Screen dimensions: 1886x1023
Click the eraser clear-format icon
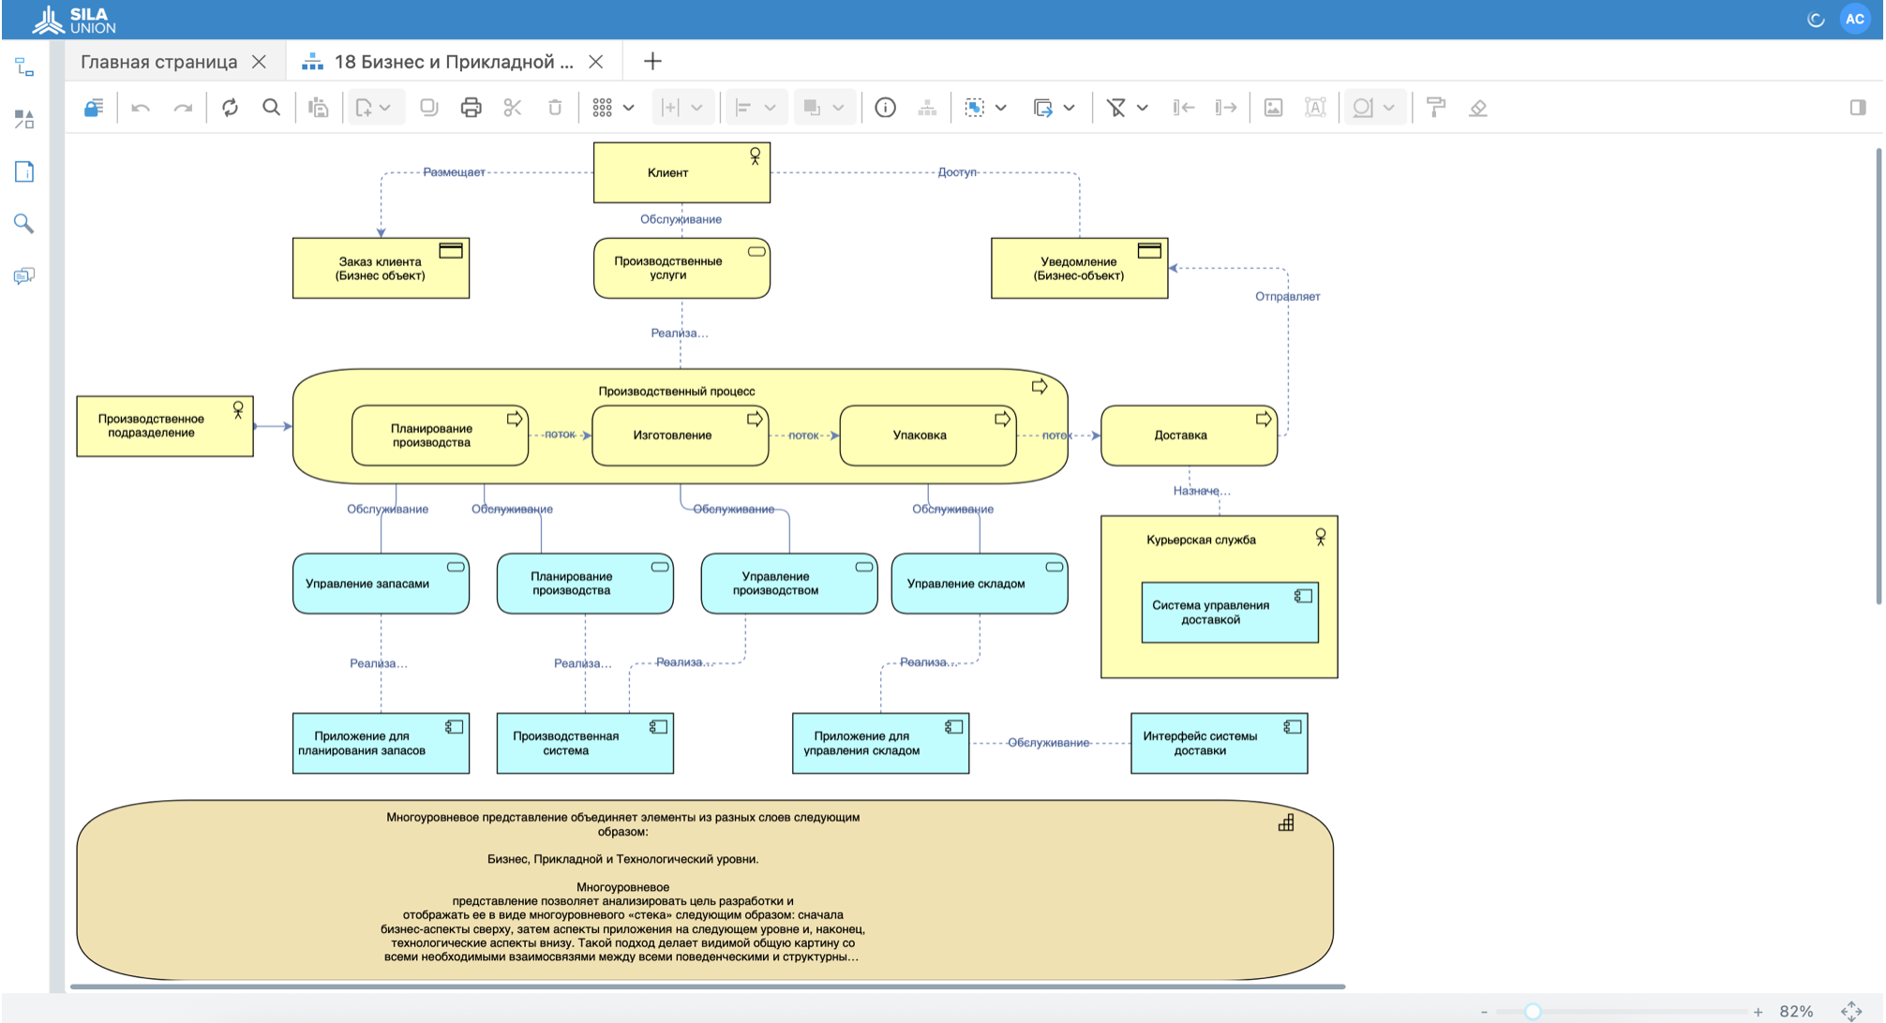[x=1478, y=108]
